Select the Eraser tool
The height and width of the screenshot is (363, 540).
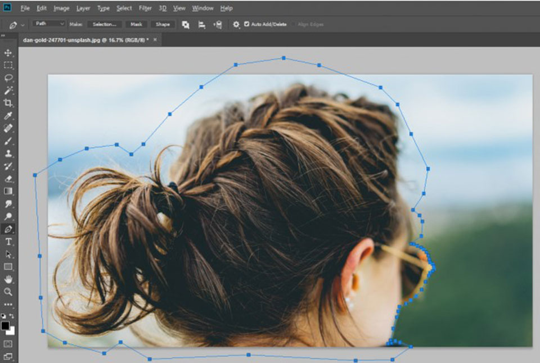pos(8,179)
